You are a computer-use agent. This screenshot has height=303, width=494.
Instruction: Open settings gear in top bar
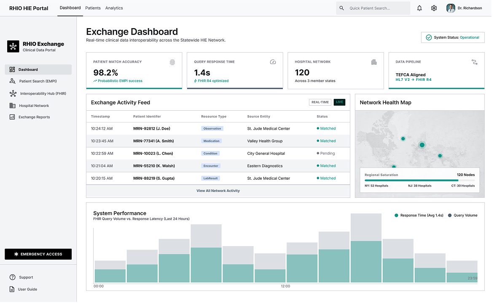[x=436, y=8]
